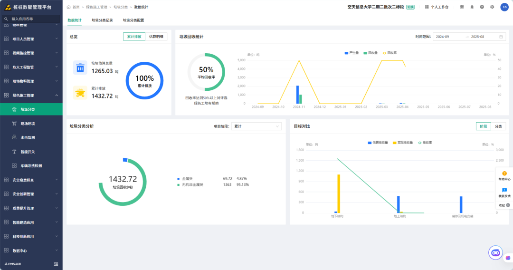Image resolution: width=513 pixels, height=270 pixels.
Task: Click the 帮助中心 help center icon
Action: tap(504, 176)
